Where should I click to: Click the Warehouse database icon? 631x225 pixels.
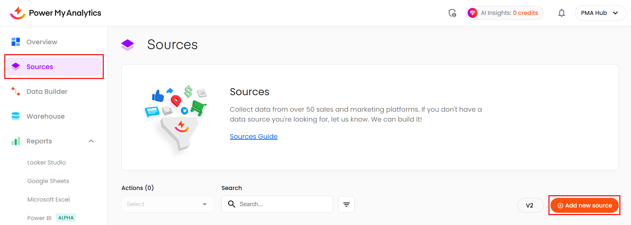[16, 116]
